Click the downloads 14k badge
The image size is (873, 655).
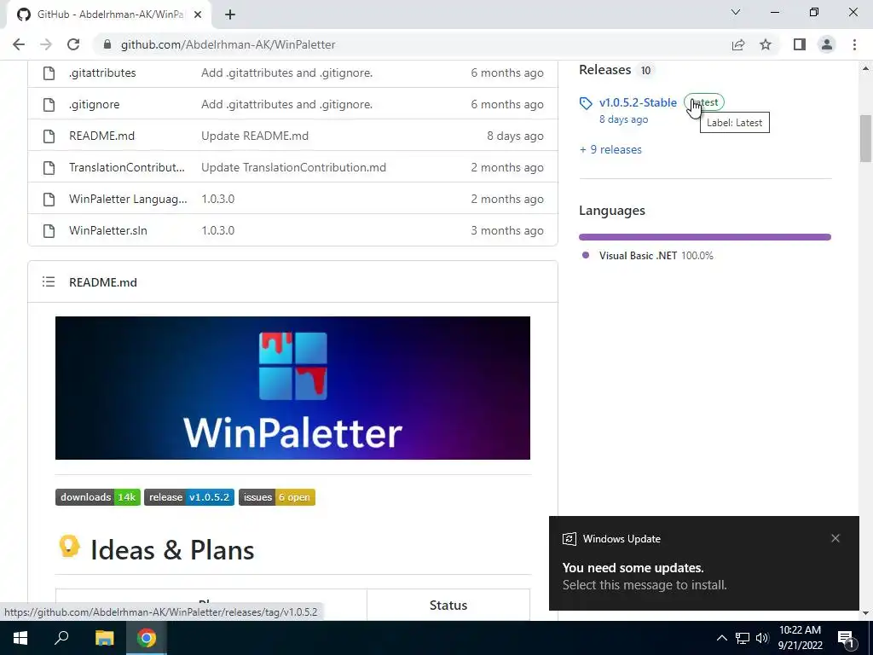tap(98, 497)
